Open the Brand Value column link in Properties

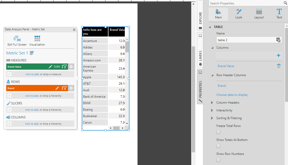point(226,66)
